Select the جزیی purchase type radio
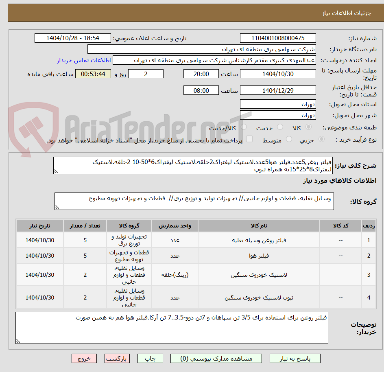This screenshot has width=384, height=372. [x=321, y=139]
